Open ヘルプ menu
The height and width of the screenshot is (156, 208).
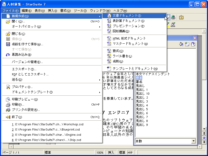click(x=120, y=11)
